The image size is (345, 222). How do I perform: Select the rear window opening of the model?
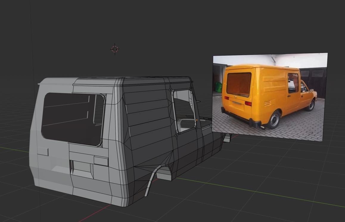click(73, 119)
